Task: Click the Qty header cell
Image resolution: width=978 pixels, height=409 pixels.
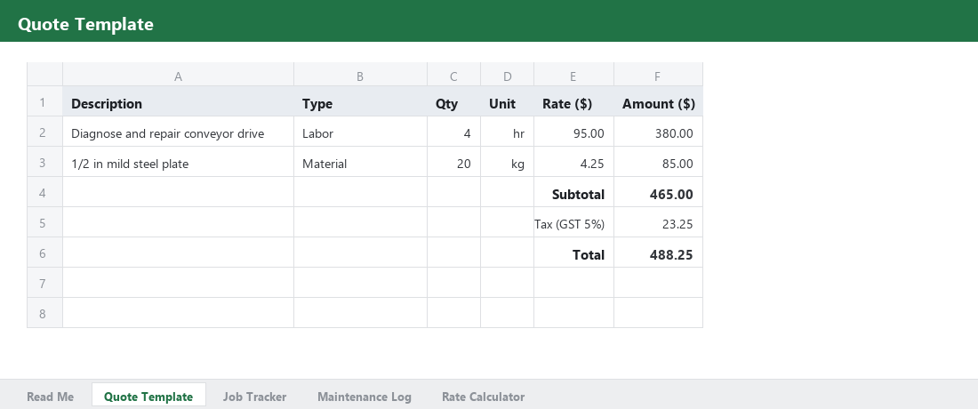Action: click(453, 101)
